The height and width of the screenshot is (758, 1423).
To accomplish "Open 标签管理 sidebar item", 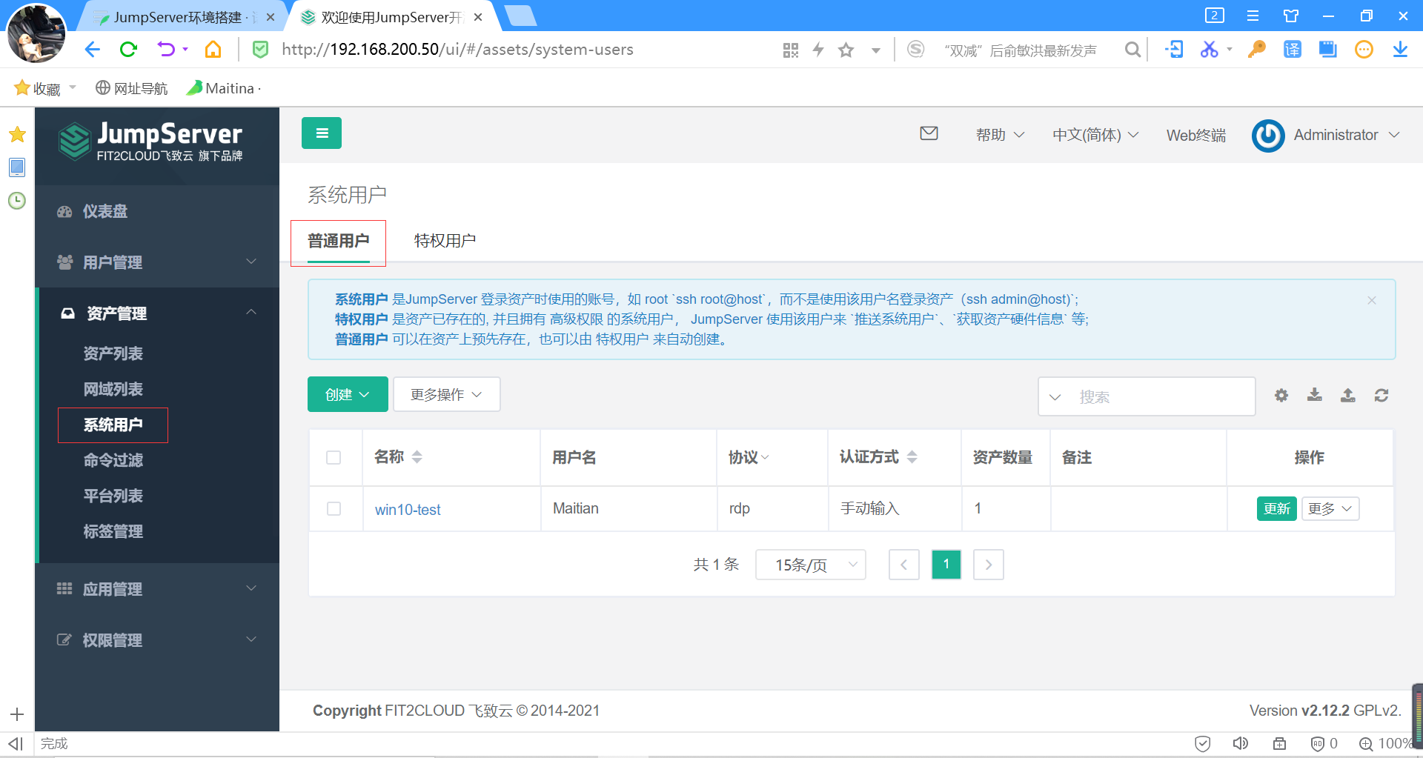I will click(x=113, y=531).
